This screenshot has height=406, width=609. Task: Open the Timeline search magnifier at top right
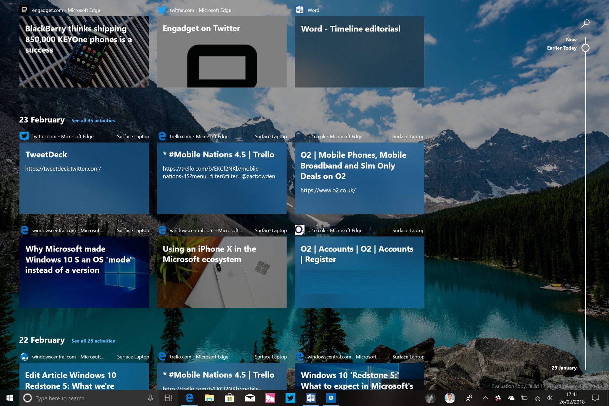coord(586,23)
